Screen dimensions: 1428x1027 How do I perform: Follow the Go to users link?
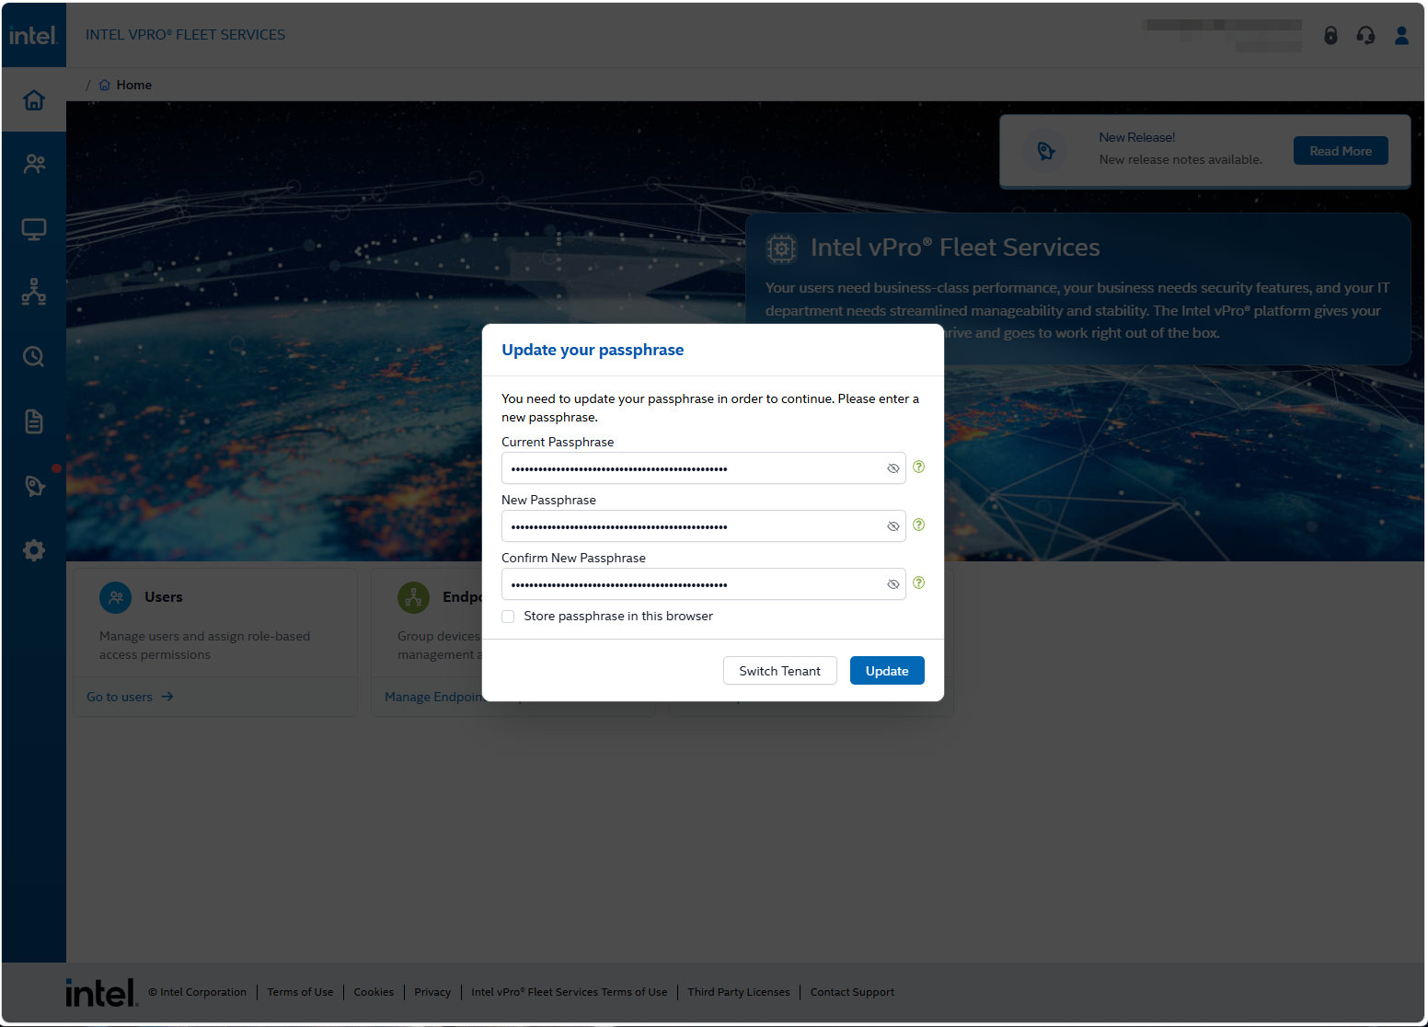(130, 697)
